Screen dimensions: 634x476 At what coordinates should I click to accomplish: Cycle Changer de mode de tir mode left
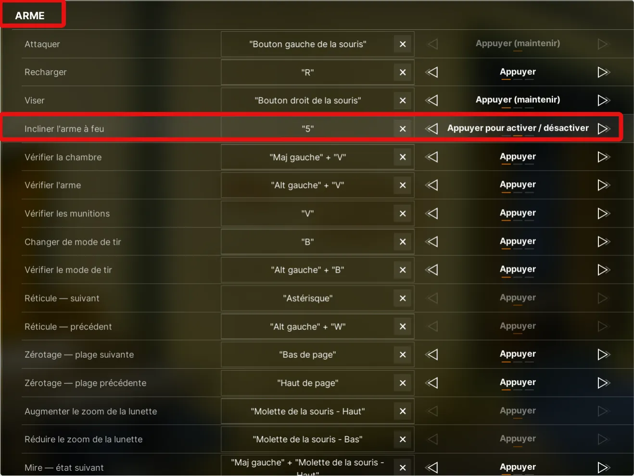[x=432, y=241]
